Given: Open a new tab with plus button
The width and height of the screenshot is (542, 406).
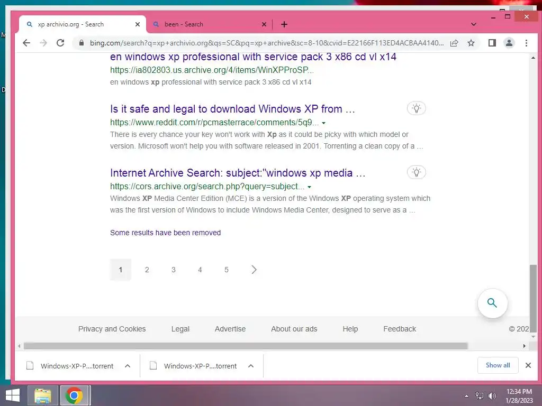Looking at the screenshot, I should click(284, 24).
